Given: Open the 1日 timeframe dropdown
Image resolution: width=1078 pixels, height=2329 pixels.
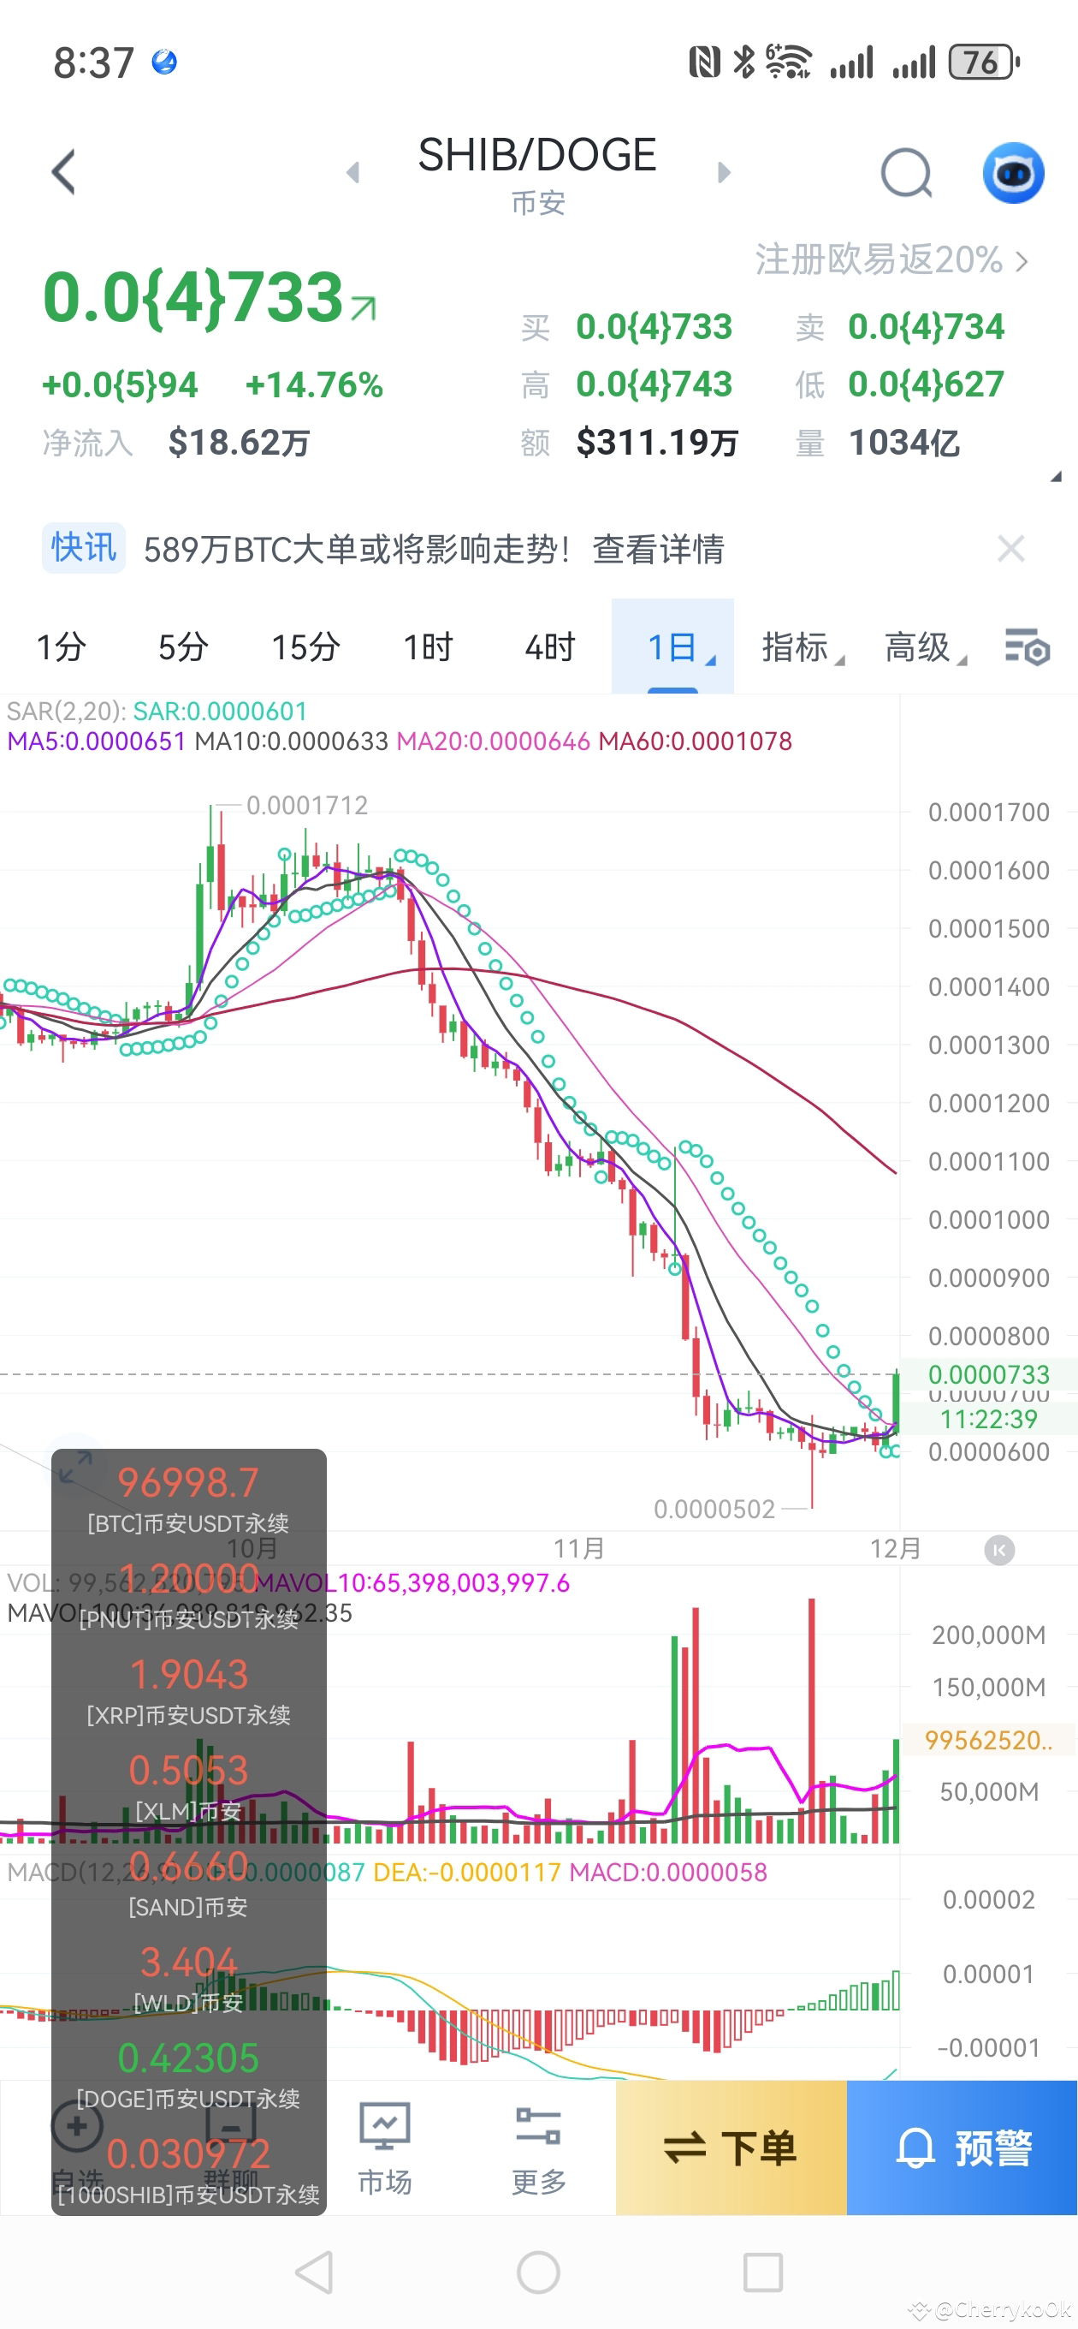Looking at the screenshot, I should tap(672, 646).
